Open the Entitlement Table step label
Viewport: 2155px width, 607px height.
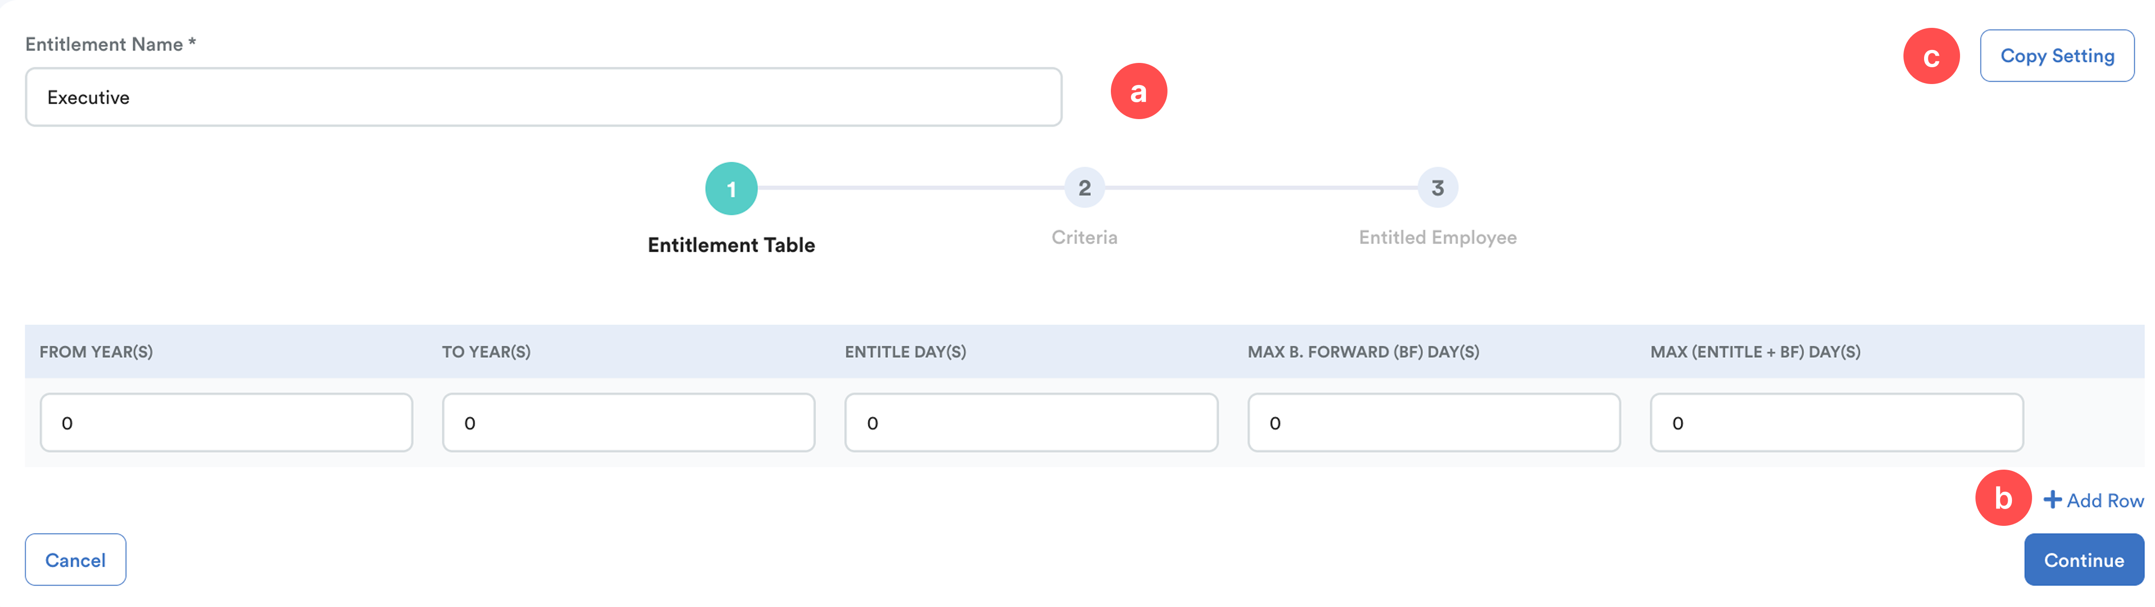click(731, 245)
